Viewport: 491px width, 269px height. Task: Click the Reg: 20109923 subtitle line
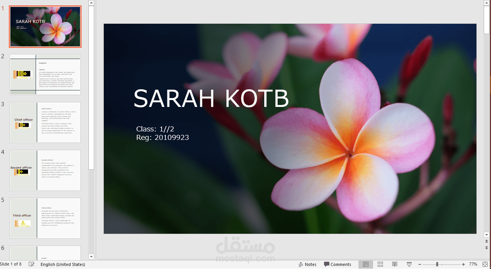162,137
